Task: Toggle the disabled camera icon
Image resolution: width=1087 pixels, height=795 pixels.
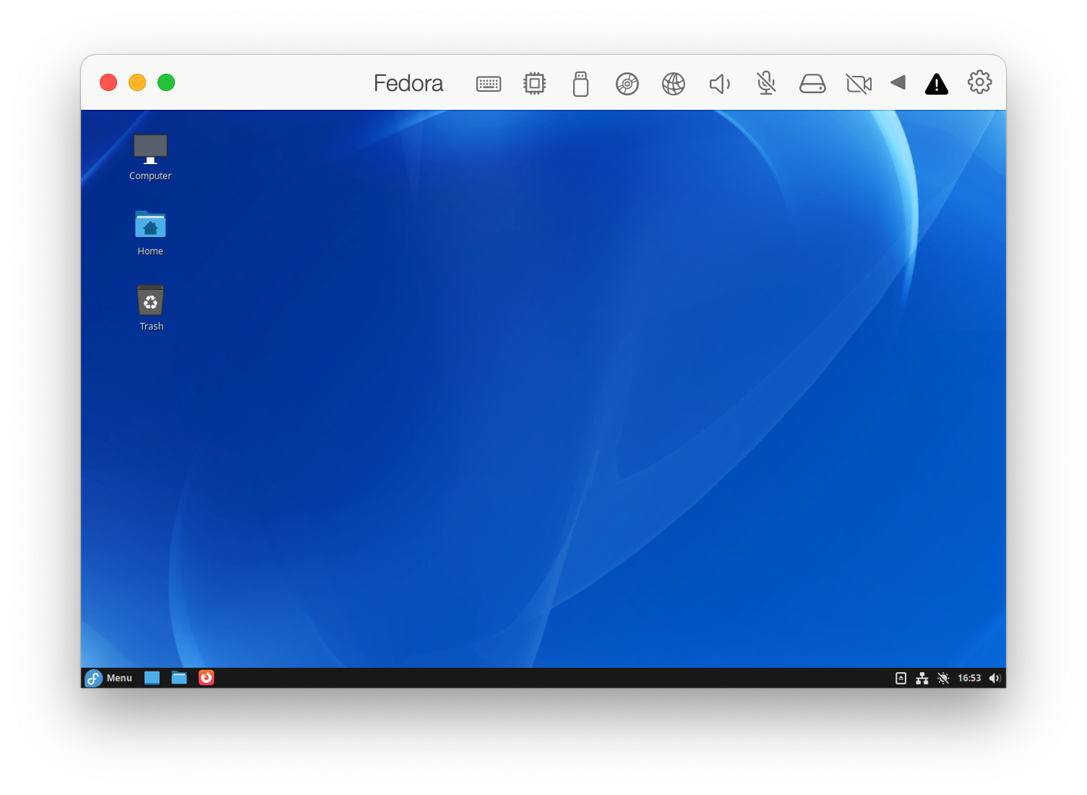Action: click(x=859, y=84)
